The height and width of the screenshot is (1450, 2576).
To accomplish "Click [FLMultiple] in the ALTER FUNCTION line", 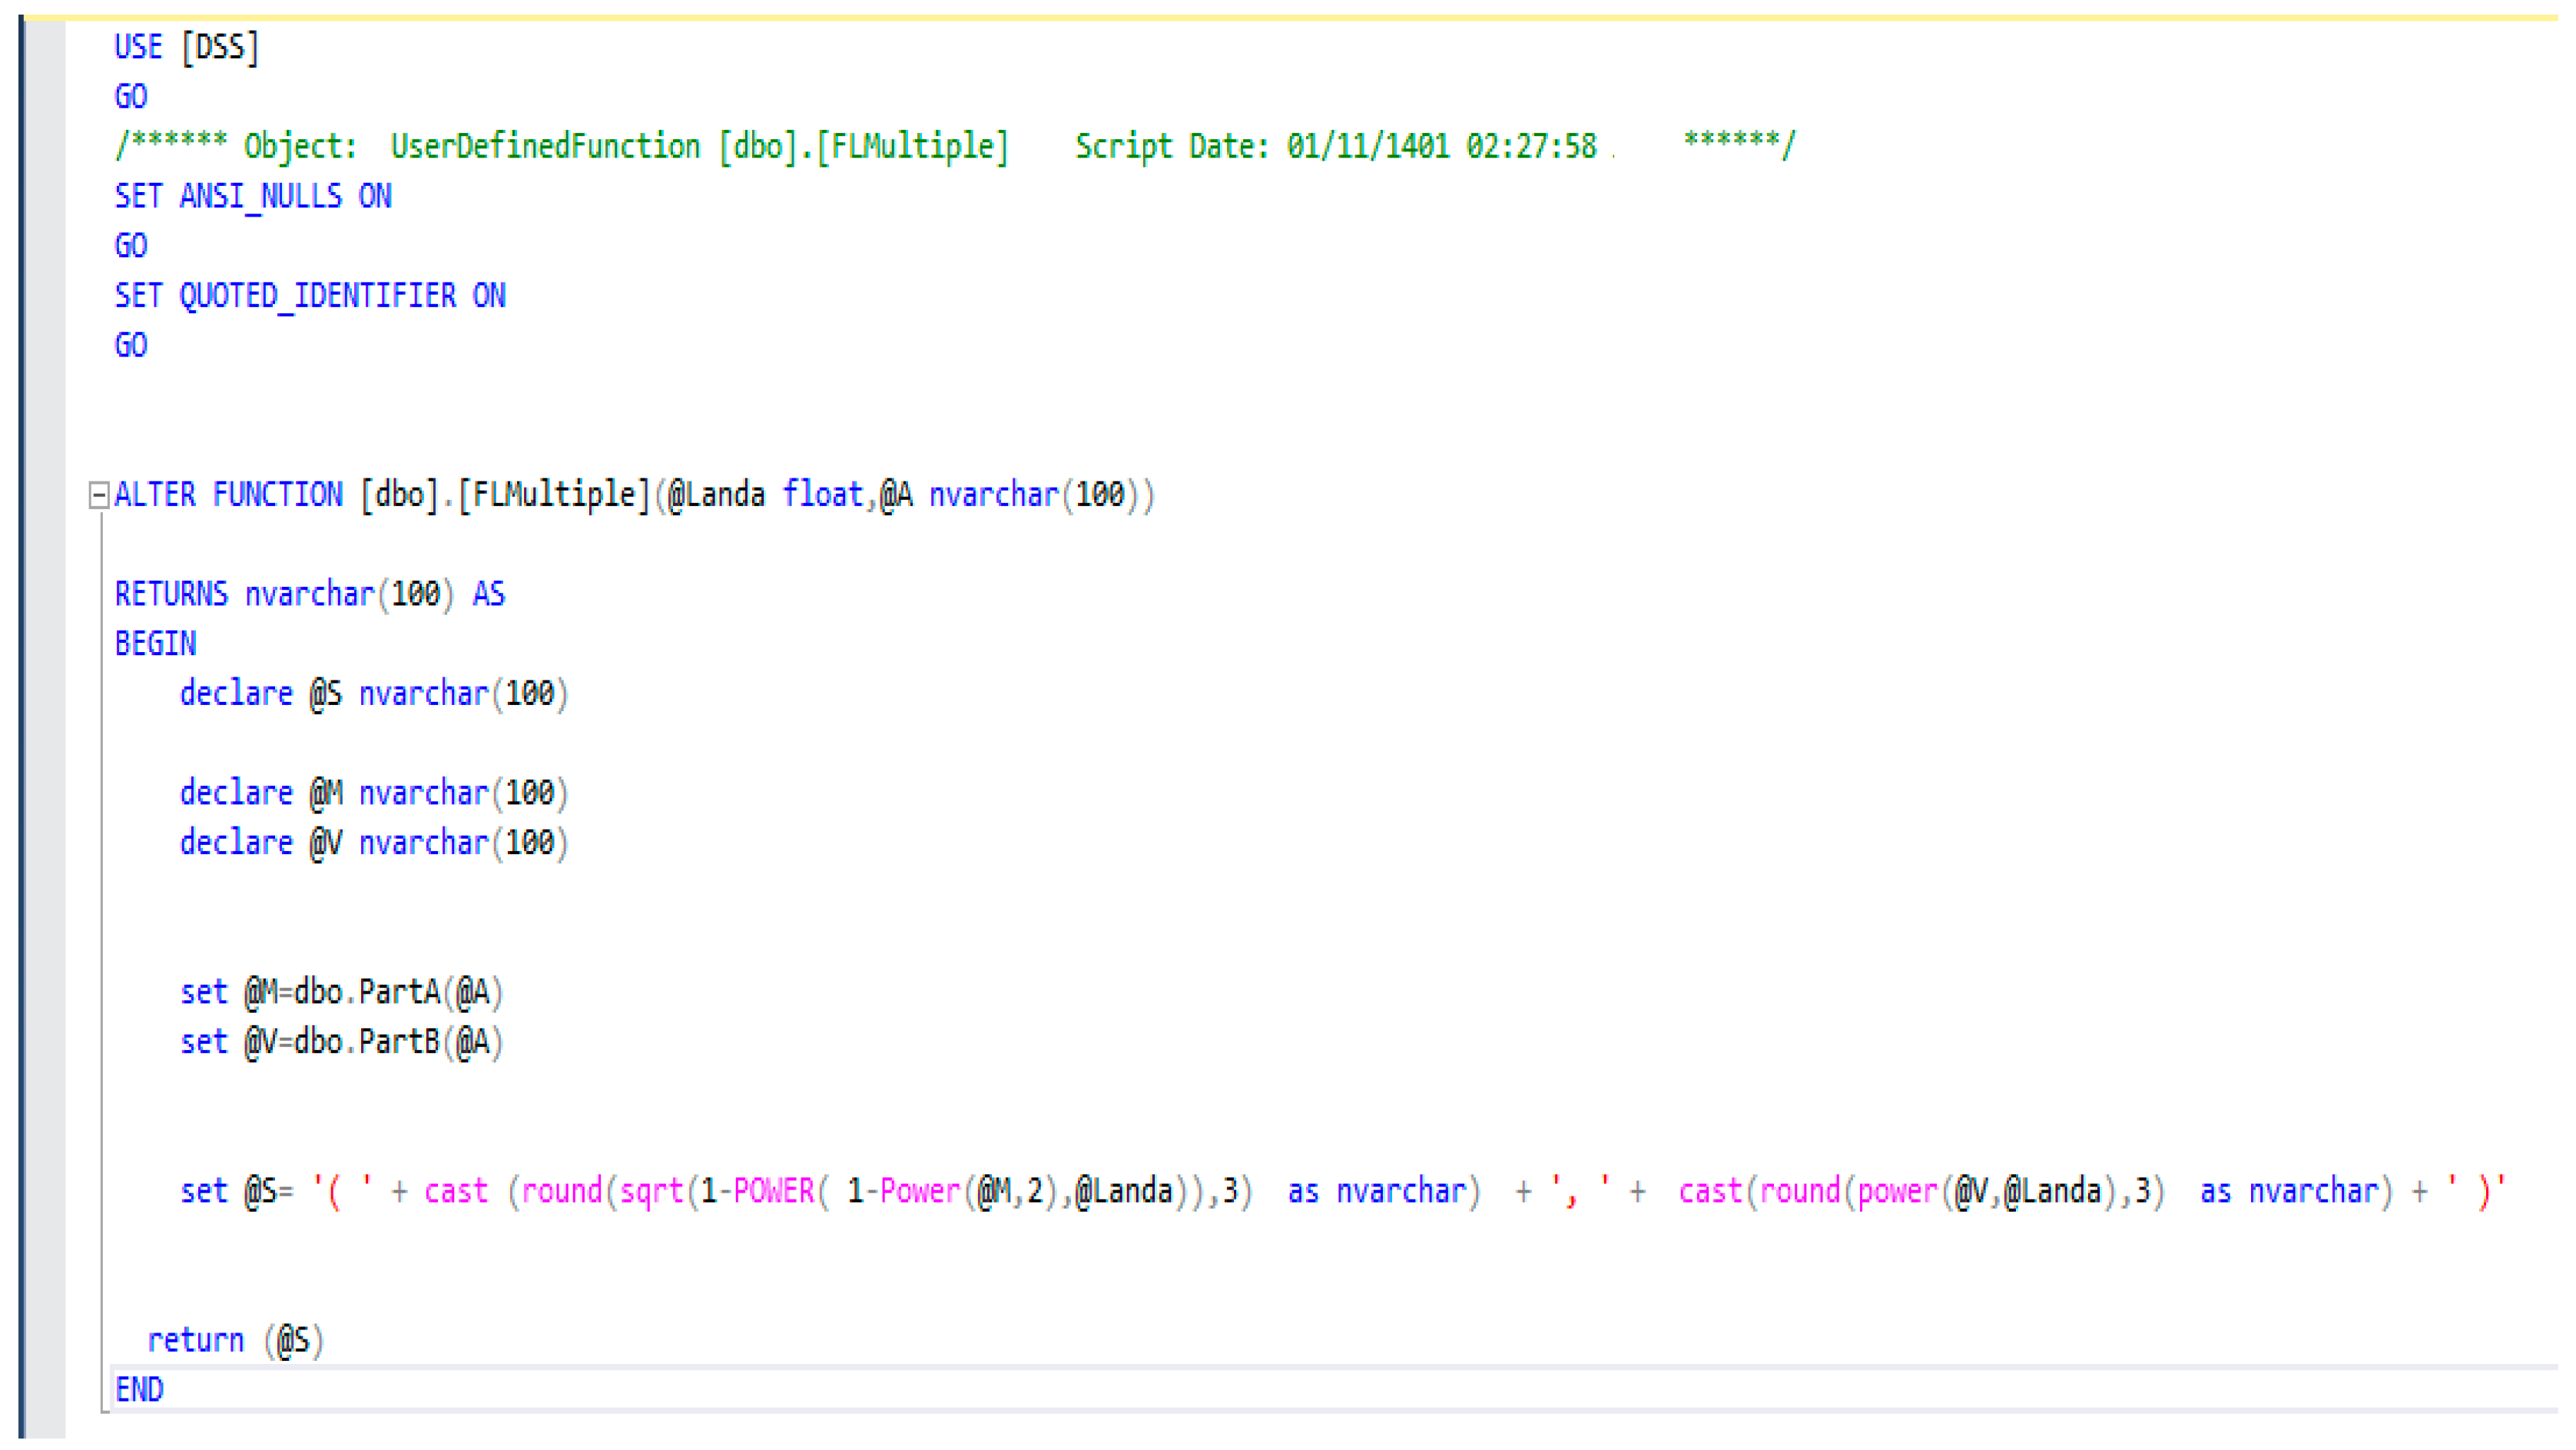I will pos(554,495).
